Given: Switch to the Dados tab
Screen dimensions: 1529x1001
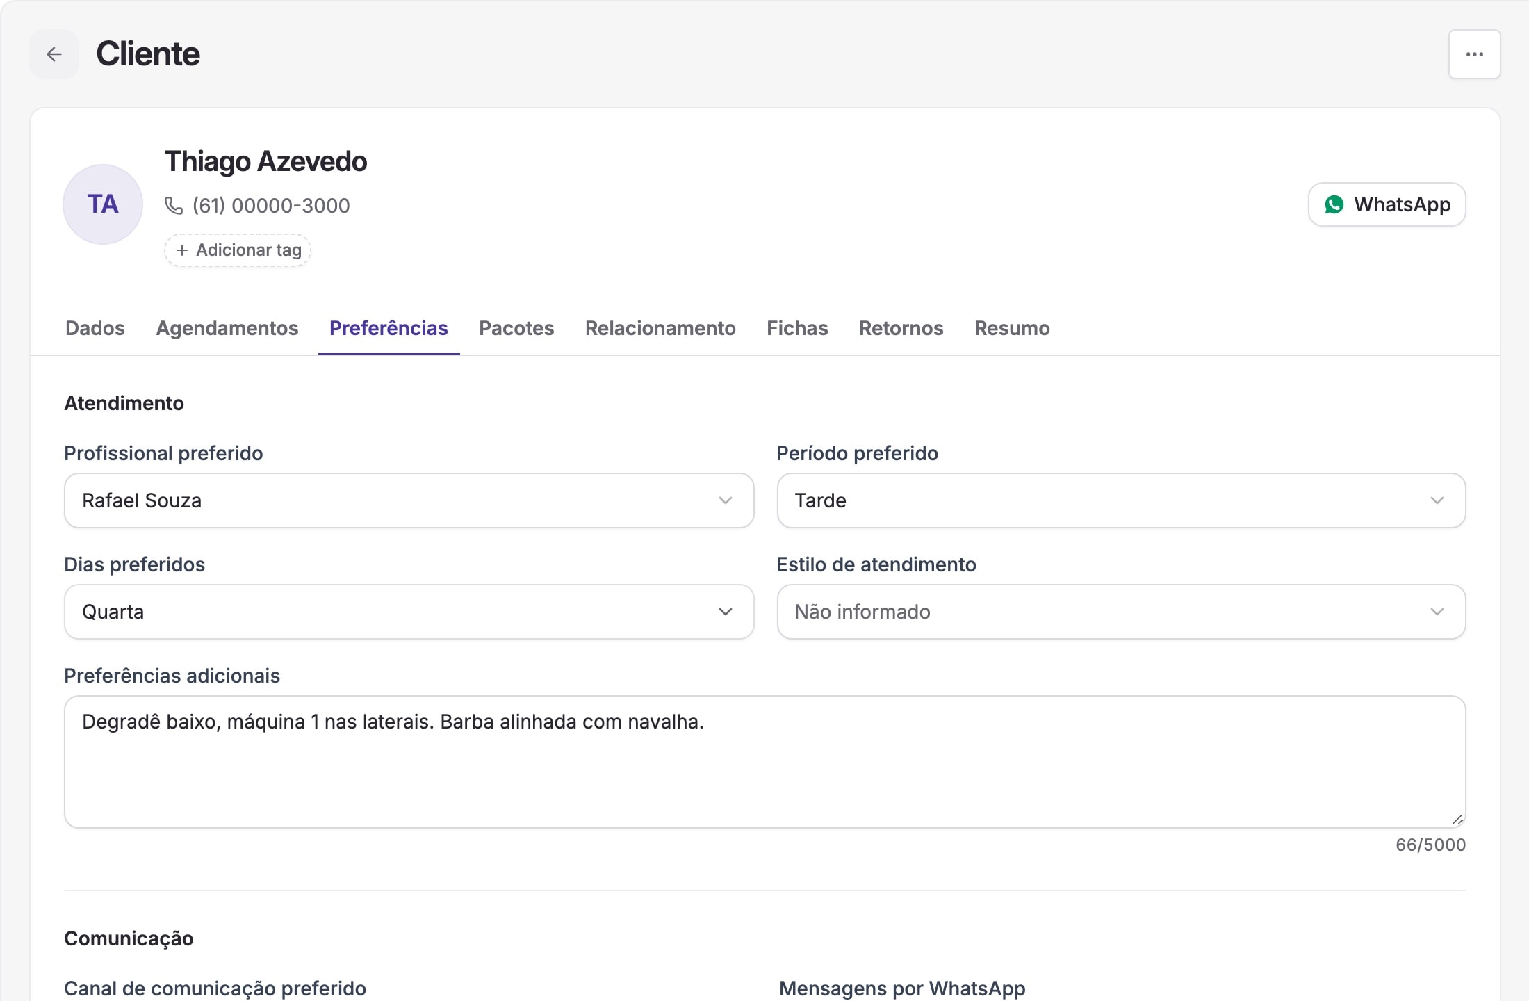Looking at the screenshot, I should pyautogui.click(x=95, y=328).
